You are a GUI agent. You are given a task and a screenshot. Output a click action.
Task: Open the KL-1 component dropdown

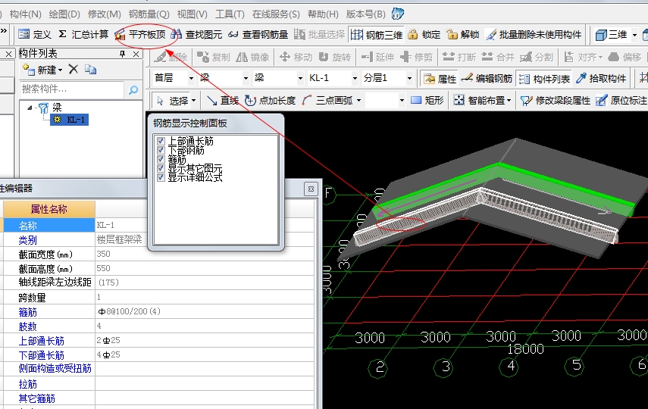point(354,78)
